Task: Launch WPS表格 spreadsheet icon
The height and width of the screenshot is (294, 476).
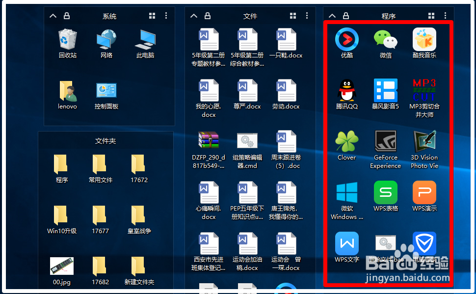Action: point(386,192)
